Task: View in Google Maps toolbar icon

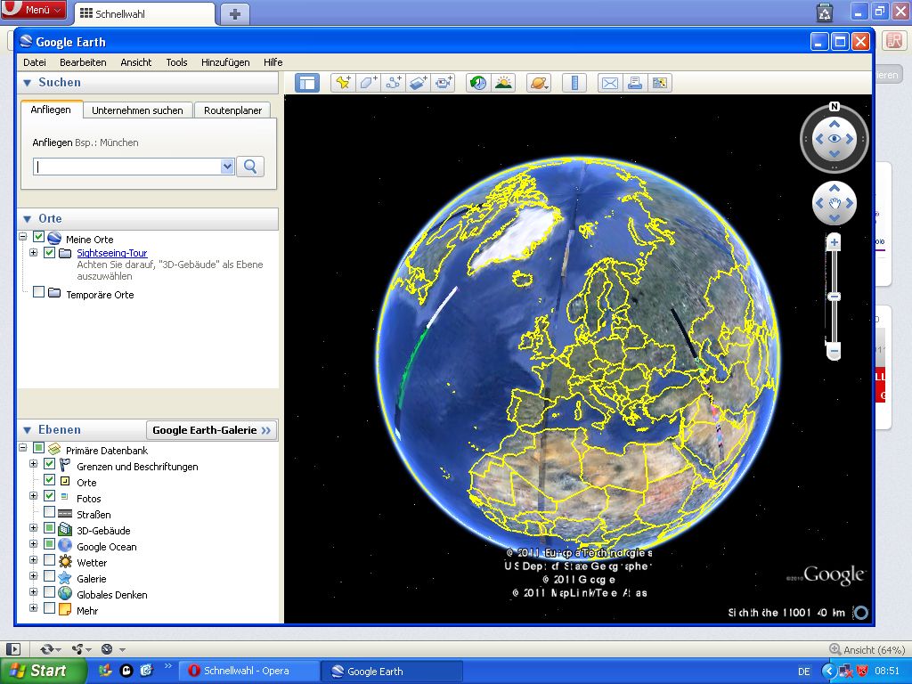Action: [660, 83]
